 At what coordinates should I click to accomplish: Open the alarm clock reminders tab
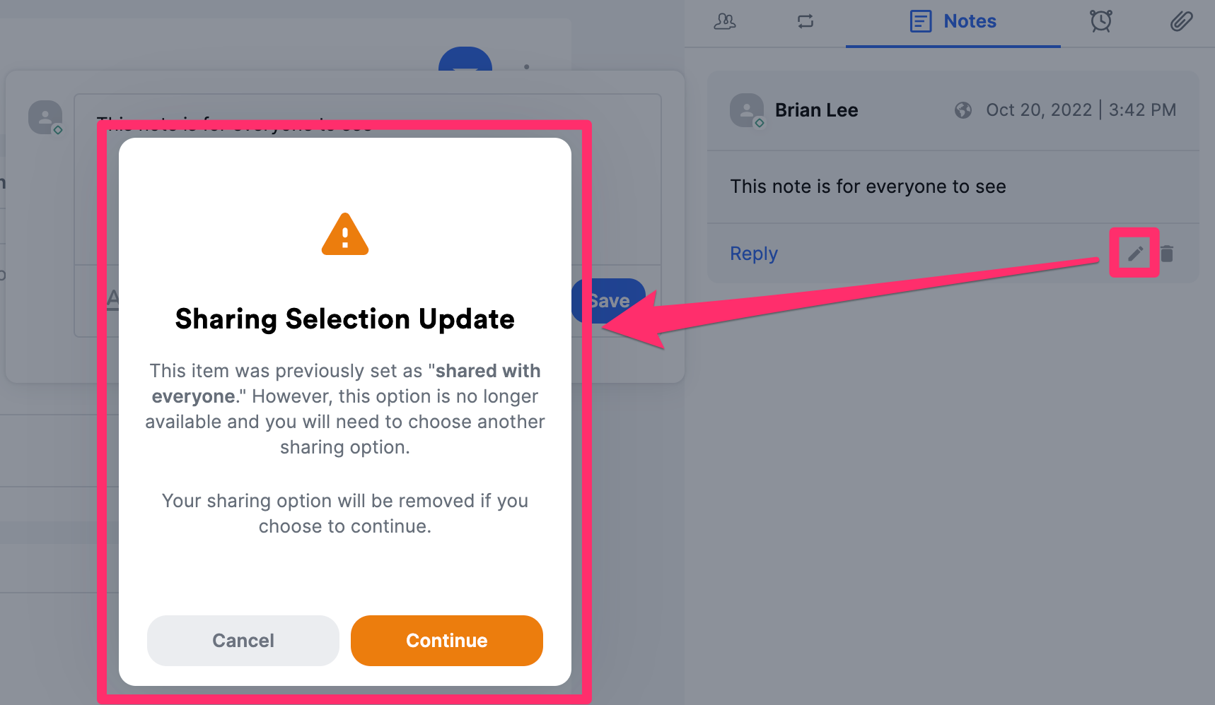[x=1100, y=21]
